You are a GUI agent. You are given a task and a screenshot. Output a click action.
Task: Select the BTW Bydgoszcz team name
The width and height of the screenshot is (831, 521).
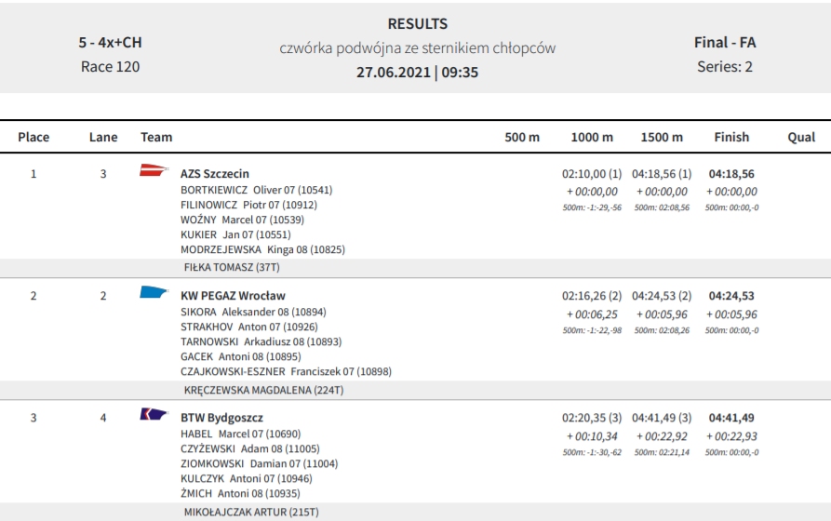(221, 418)
